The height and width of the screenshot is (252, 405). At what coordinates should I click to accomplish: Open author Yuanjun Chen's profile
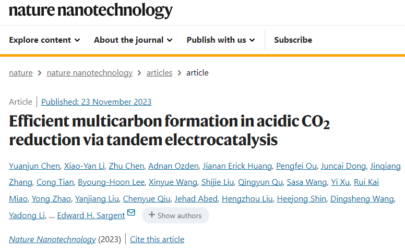(x=34, y=166)
